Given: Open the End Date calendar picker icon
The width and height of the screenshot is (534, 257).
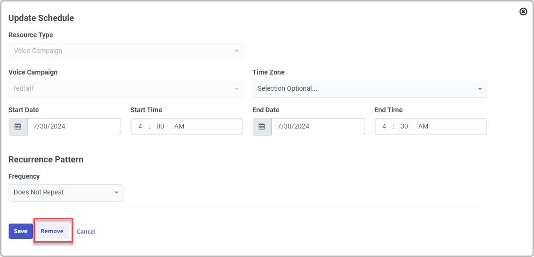Looking at the screenshot, I should [x=262, y=127].
